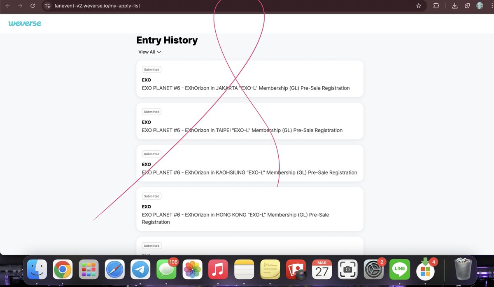Click the browser forward arrow

click(20, 6)
